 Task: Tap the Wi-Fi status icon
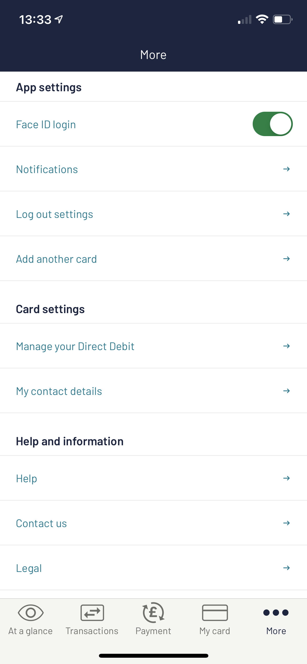coord(262,19)
